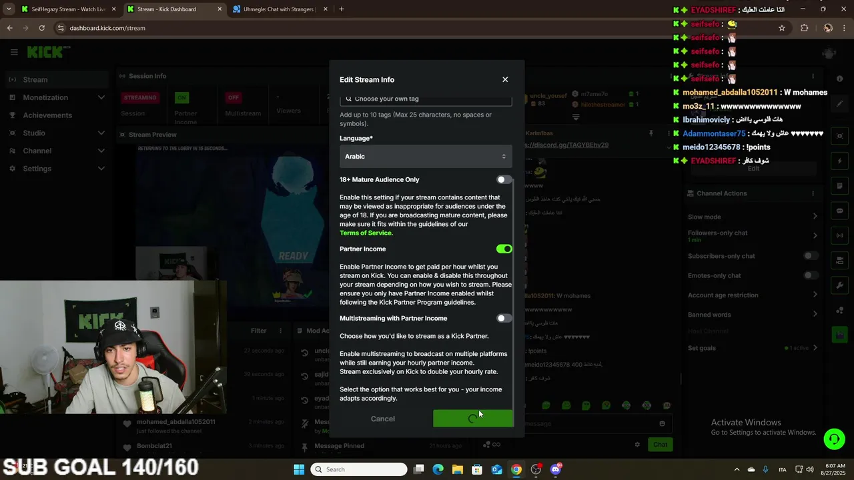854x480 pixels.
Task: Open Account age restriction arrow
Action: [x=815, y=295]
